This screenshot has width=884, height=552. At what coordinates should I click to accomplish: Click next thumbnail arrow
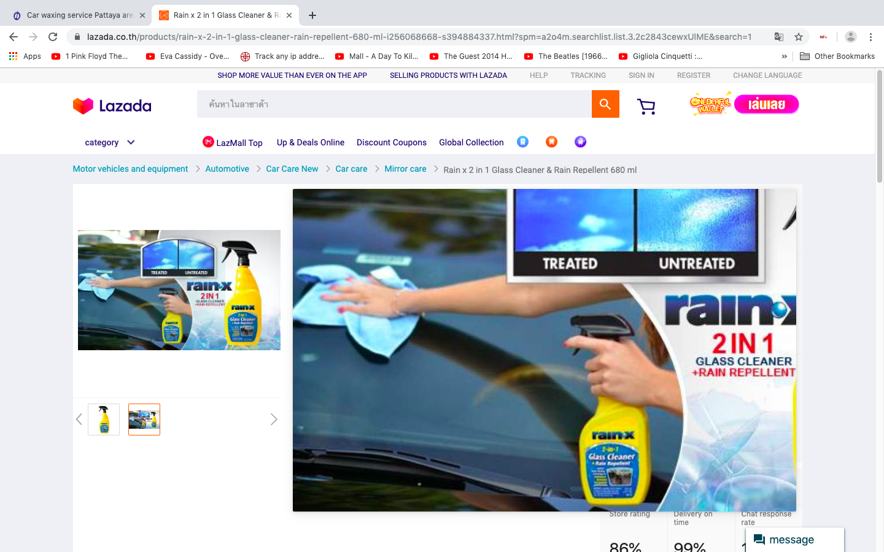click(274, 420)
